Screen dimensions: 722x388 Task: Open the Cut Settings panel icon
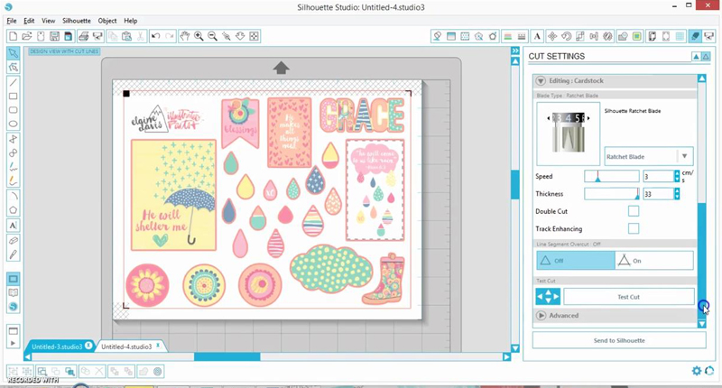click(695, 36)
